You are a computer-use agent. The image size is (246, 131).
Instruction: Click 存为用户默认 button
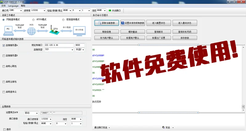[107, 38]
